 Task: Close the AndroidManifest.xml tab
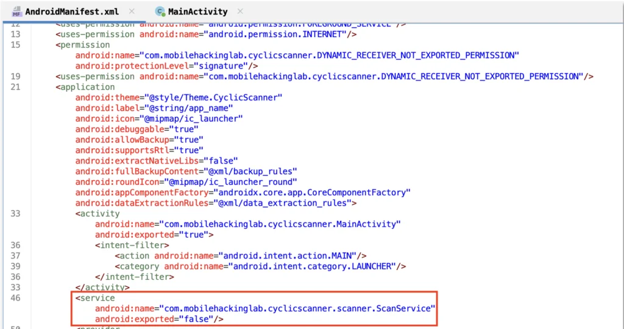(x=132, y=12)
